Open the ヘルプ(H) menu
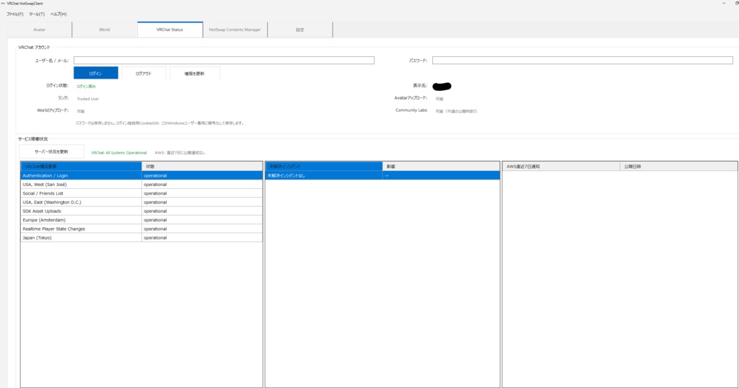739x388 pixels. [x=58, y=14]
